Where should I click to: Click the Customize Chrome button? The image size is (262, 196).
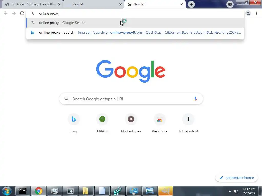click(237, 178)
